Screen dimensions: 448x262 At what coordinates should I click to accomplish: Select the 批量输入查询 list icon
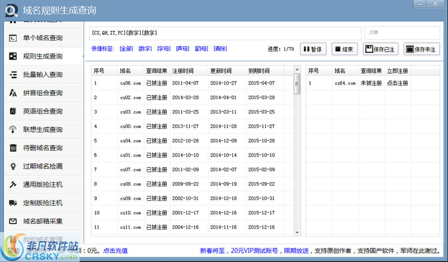click(x=13, y=75)
